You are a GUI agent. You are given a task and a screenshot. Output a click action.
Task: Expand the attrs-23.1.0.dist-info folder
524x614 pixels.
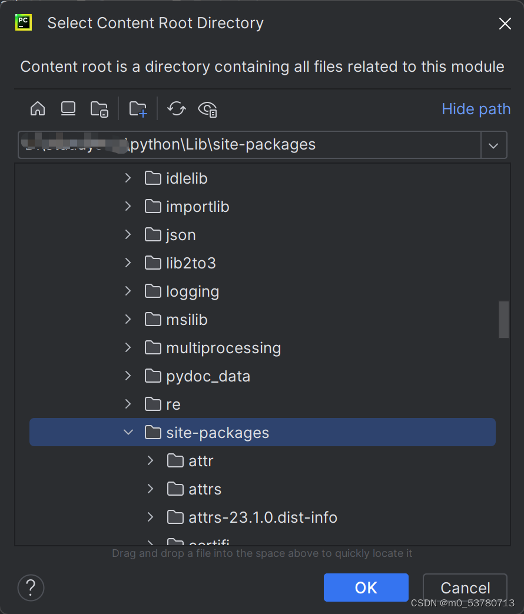(x=151, y=517)
